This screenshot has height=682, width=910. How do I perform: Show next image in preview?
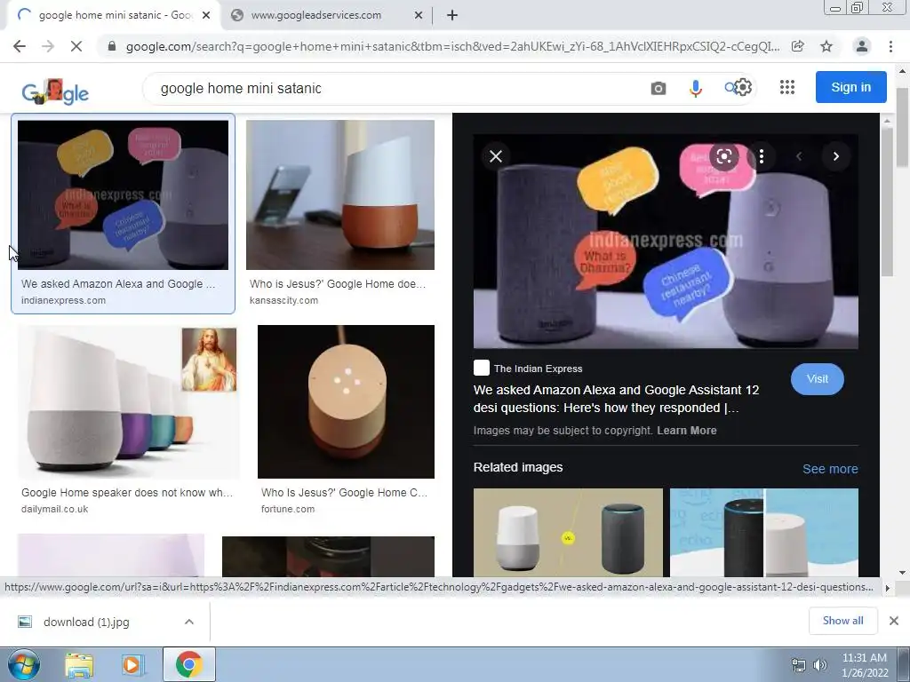pyautogui.click(x=835, y=156)
